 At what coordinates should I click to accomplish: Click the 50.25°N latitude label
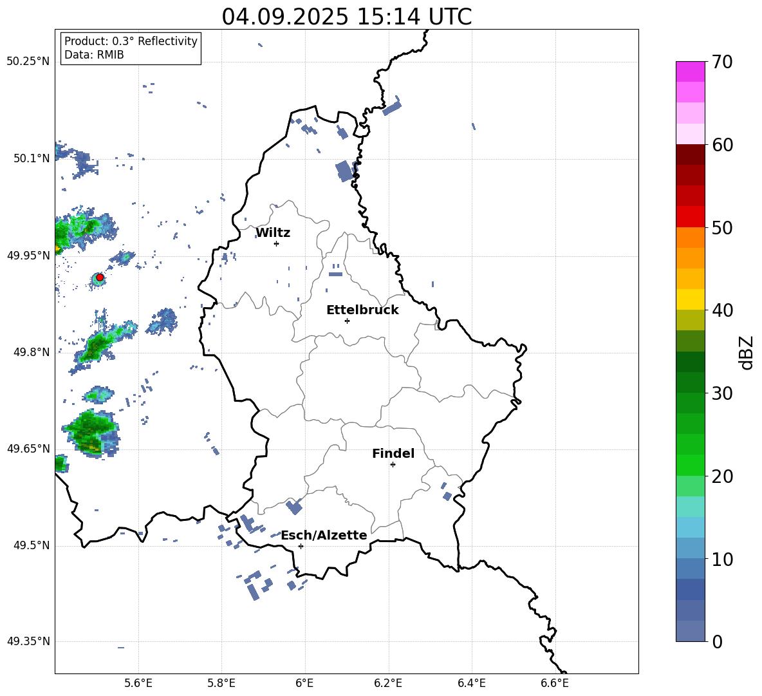click(28, 62)
